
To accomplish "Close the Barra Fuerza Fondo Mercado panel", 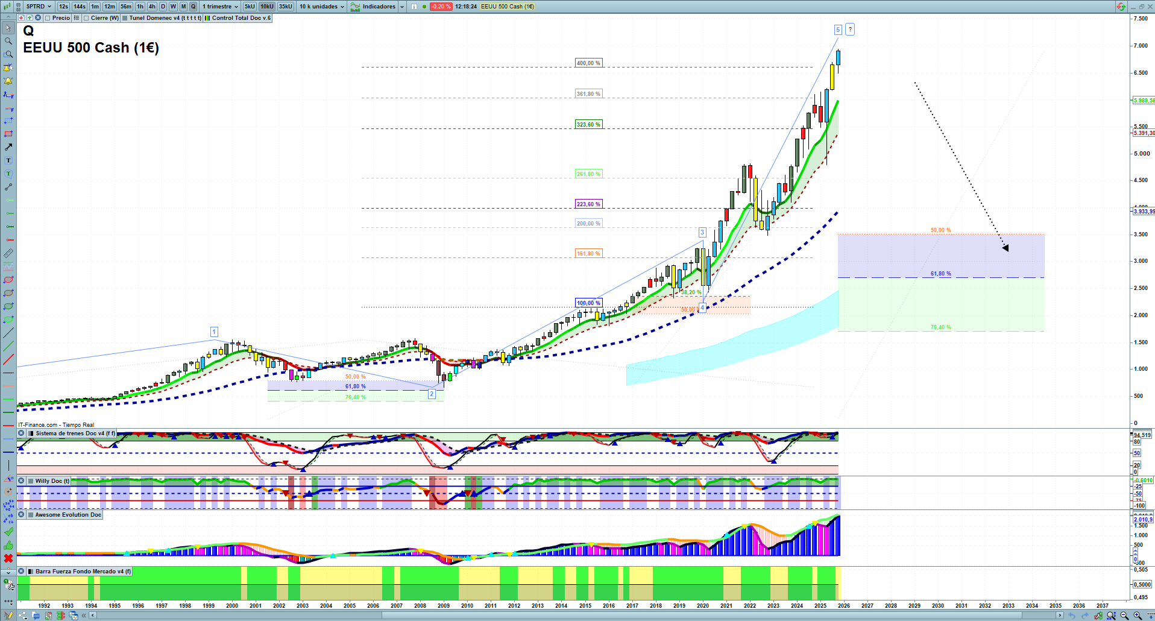I will (x=21, y=572).
